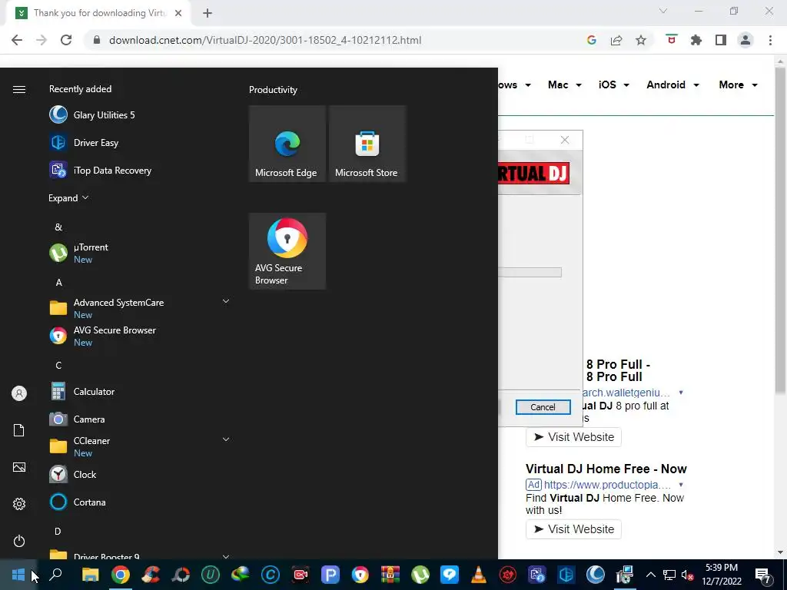787x590 pixels.
Task: Click the lower Visit Website ad button
Action: [x=573, y=529]
